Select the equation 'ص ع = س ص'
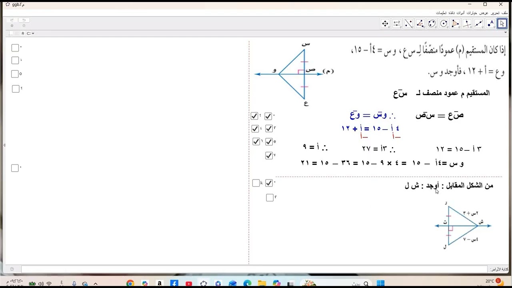This screenshot has height=288, width=512. tap(439, 115)
